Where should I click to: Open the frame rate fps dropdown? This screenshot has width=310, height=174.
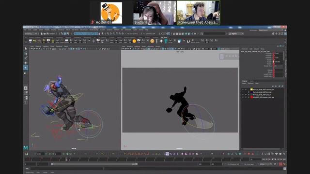click(x=265, y=164)
